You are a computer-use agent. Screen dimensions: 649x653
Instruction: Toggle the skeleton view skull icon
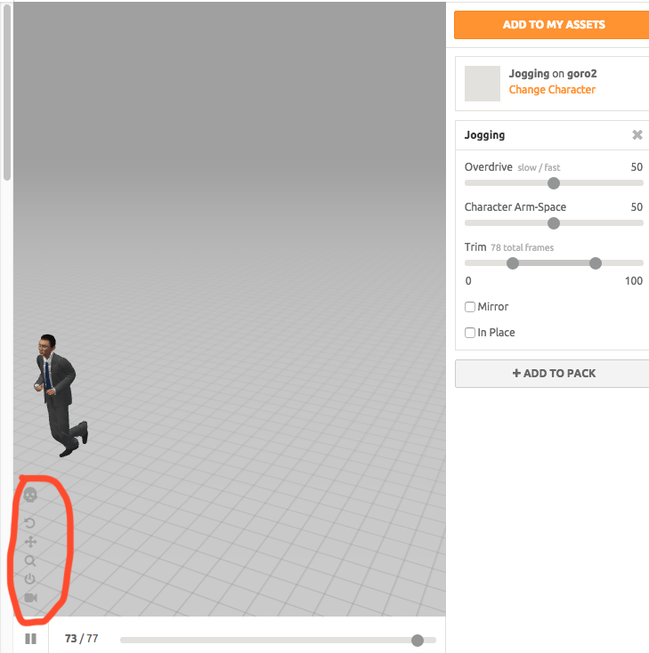point(30,496)
